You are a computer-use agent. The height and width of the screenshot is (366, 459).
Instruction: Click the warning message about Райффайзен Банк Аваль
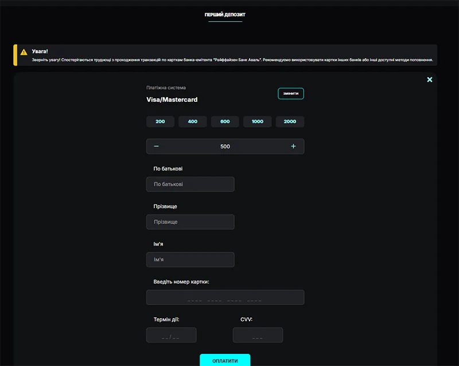coord(232,60)
